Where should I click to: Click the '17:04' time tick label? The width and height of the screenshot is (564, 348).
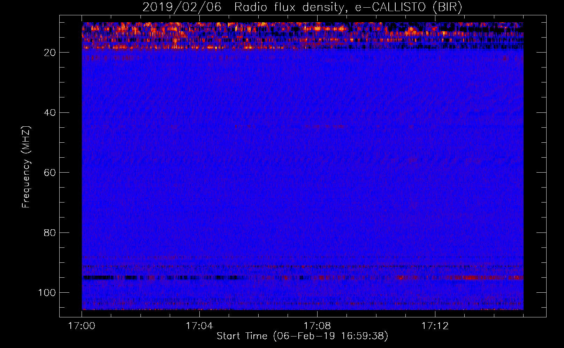coord(199,326)
